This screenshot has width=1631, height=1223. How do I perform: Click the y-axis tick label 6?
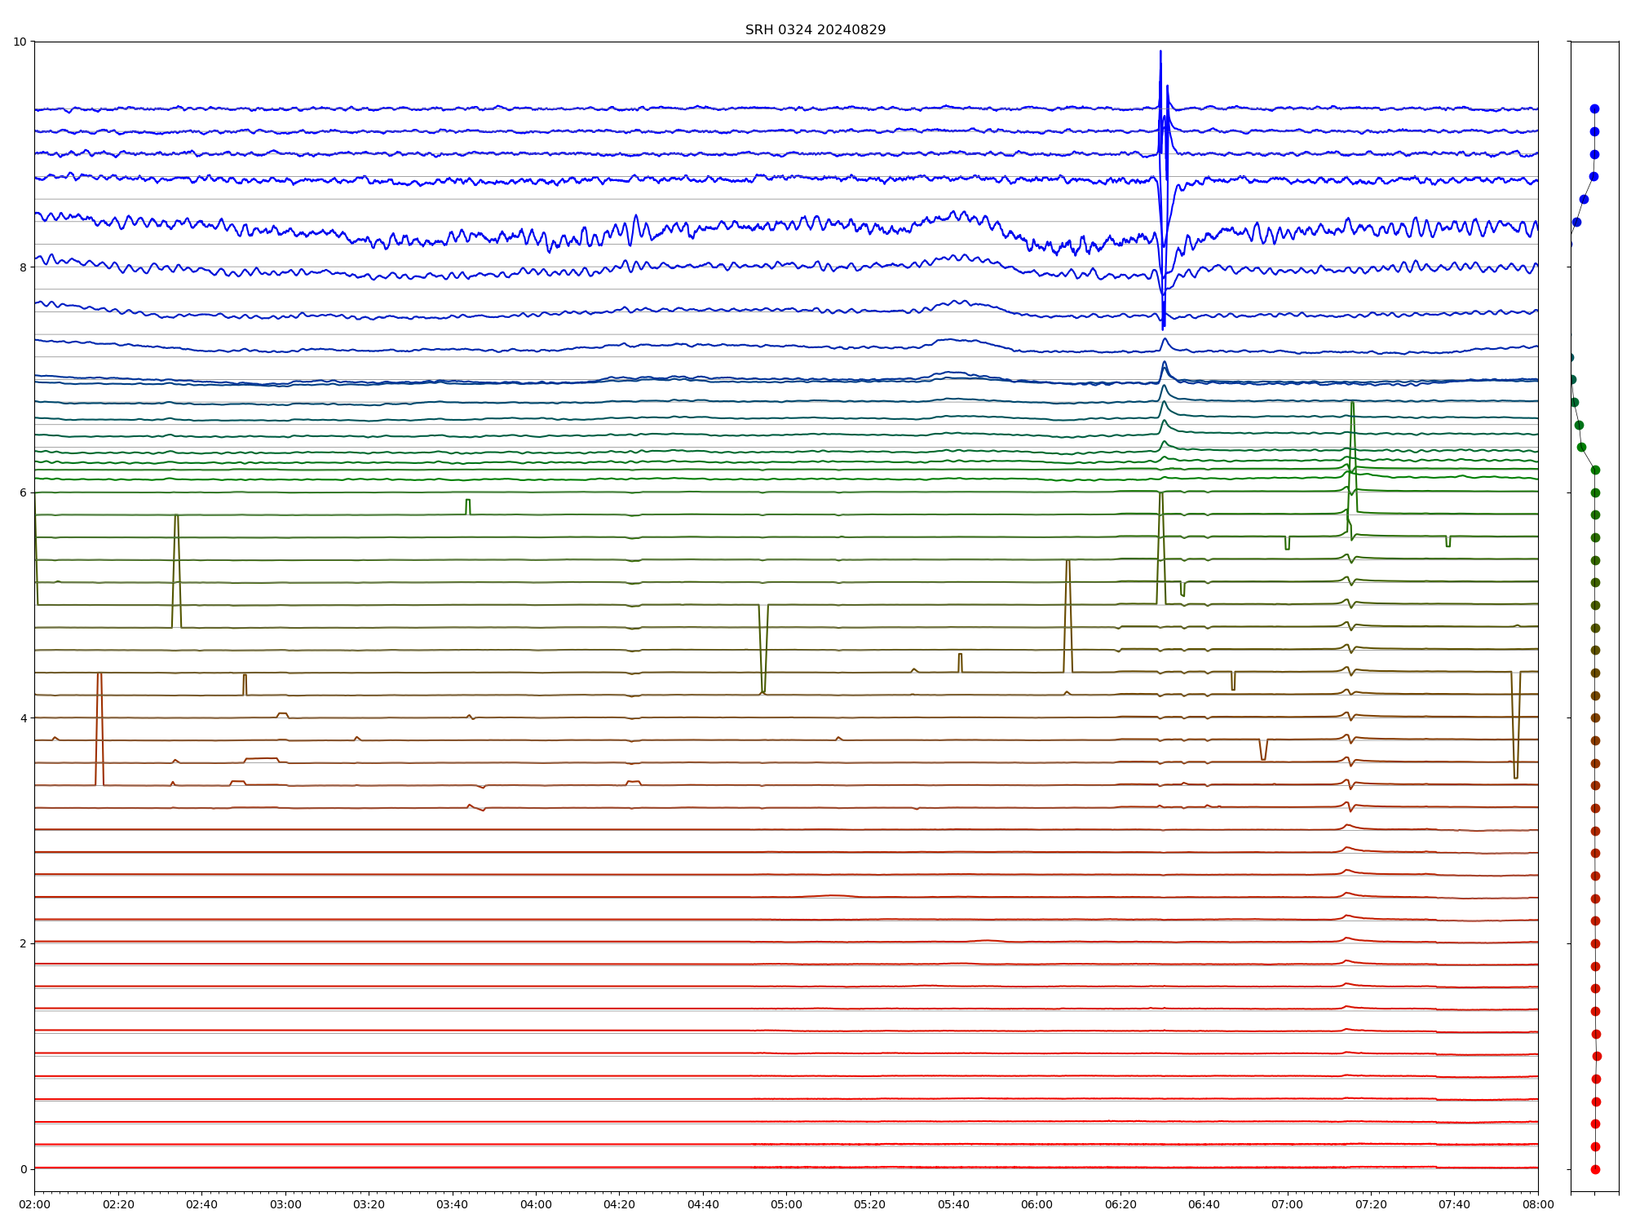pyautogui.click(x=23, y=492)
